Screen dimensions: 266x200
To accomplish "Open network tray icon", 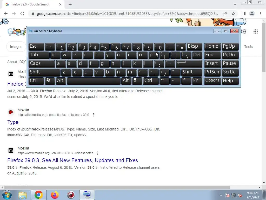I will [x=234, y=195].
